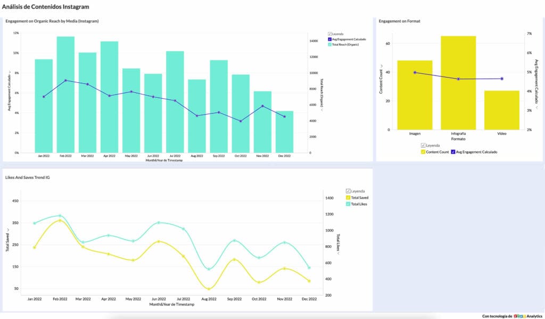Hide the Total Reach bars using its legend entry
Screen dimensions: 545x319
329,45
